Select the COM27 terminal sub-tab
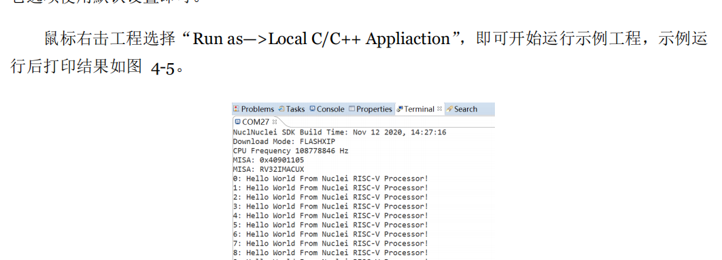Viewport: 722px width, 260px height. pyautogui.click(x=256, y=122)
